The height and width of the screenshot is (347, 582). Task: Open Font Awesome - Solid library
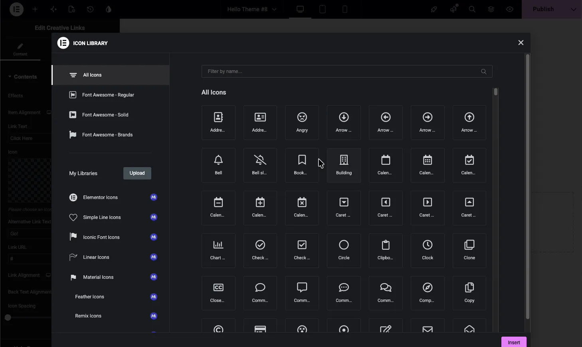point(111,115)
